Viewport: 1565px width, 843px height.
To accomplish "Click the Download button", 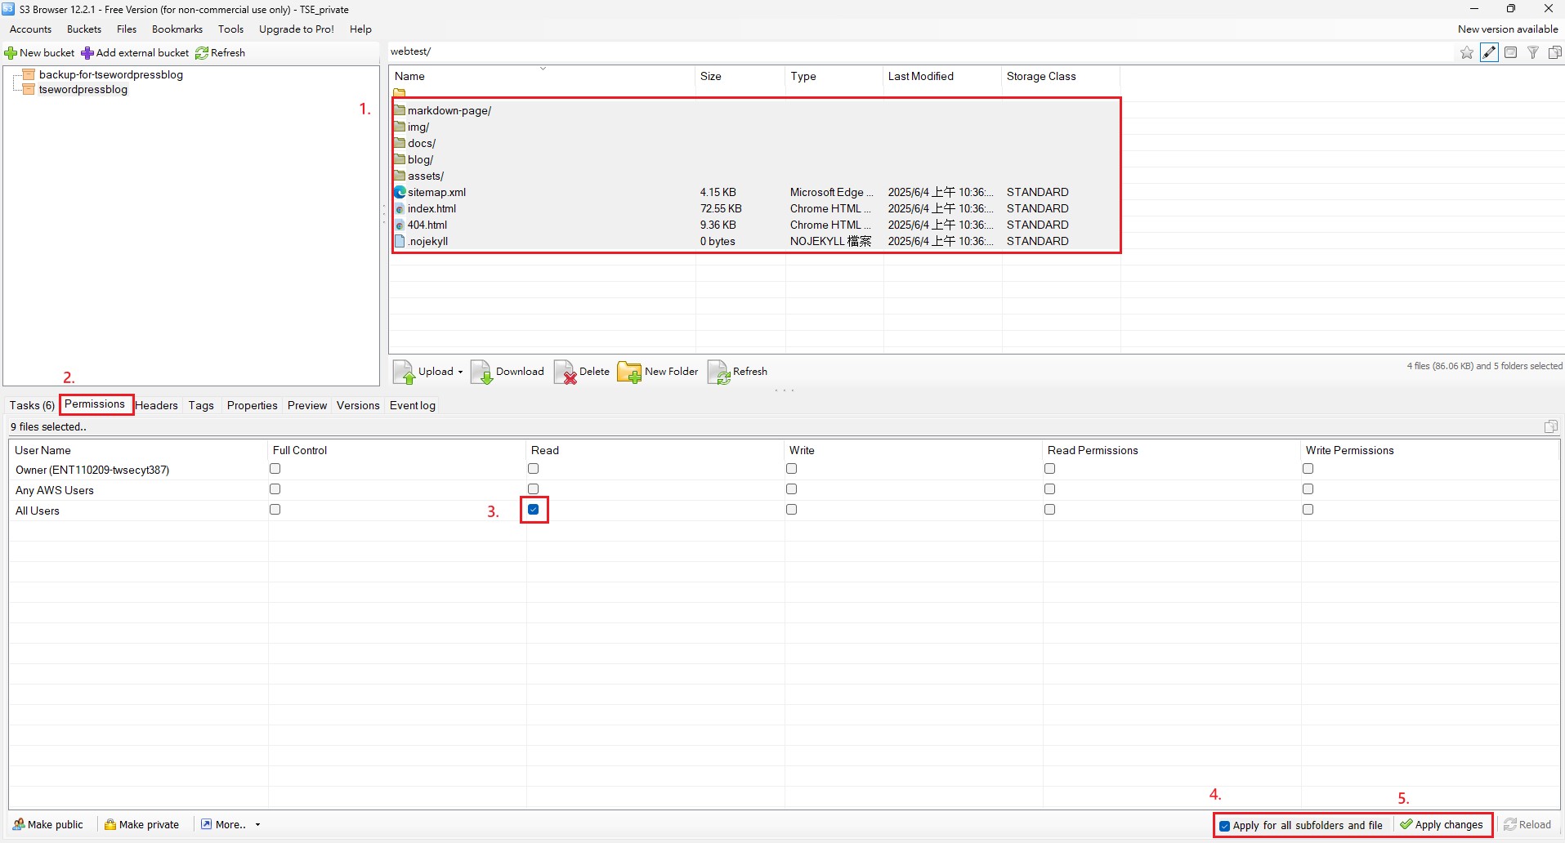I will coord(508,372).
